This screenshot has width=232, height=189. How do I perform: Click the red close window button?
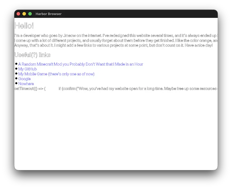click(18, 14)
